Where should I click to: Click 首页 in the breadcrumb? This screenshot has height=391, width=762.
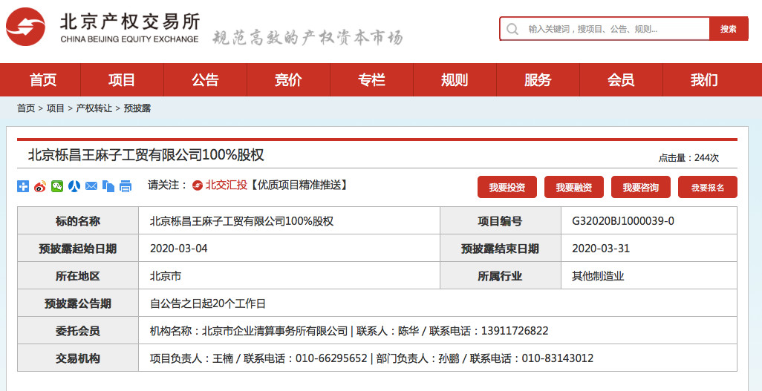click(26, 108)
